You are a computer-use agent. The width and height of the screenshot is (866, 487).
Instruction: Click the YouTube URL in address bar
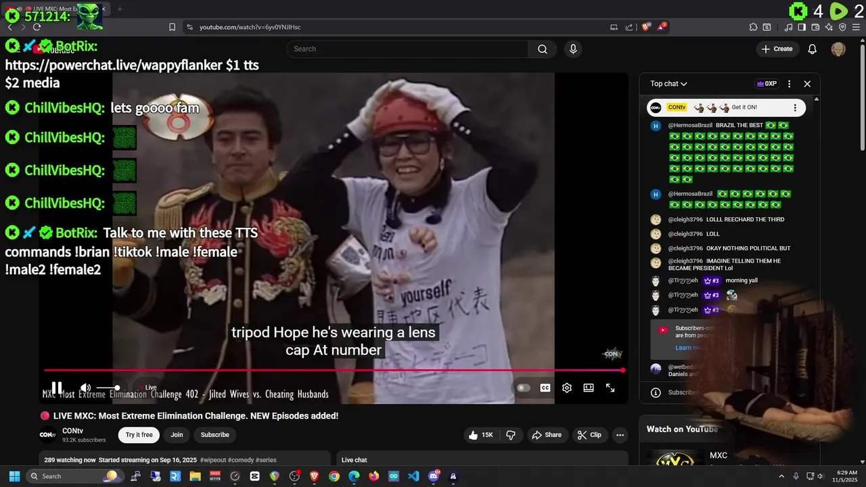point(250,27)
